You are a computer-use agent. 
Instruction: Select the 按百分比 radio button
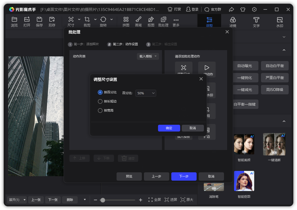(x=100, y=92)
